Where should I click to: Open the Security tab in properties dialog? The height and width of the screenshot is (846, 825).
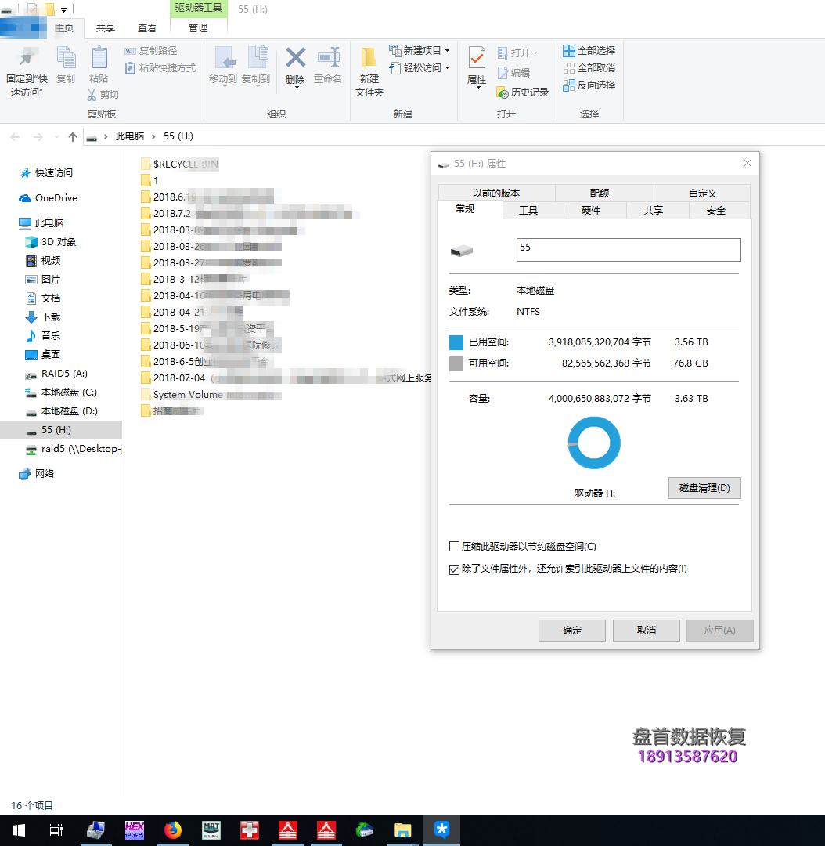[715, 211]
